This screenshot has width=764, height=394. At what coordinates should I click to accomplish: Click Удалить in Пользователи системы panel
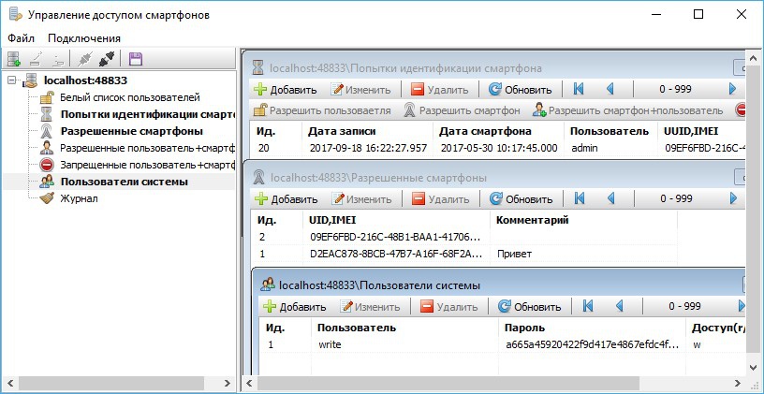[448, 306]
